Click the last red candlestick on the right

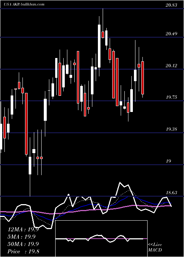[143, 78]
